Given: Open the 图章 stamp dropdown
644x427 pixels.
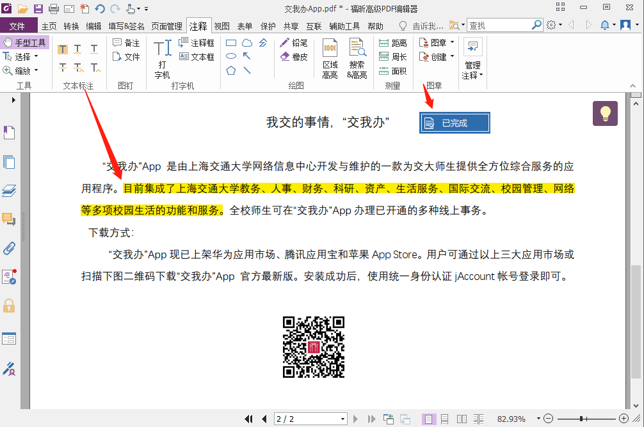Looking at the screenshot, I should pyautogui.click(x=452, y=43).
